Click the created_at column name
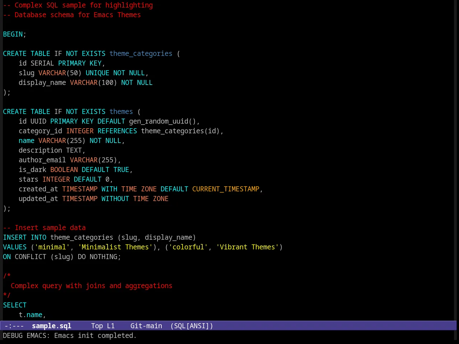This screenshot has width=459, height=344. [x=38, y=189]
